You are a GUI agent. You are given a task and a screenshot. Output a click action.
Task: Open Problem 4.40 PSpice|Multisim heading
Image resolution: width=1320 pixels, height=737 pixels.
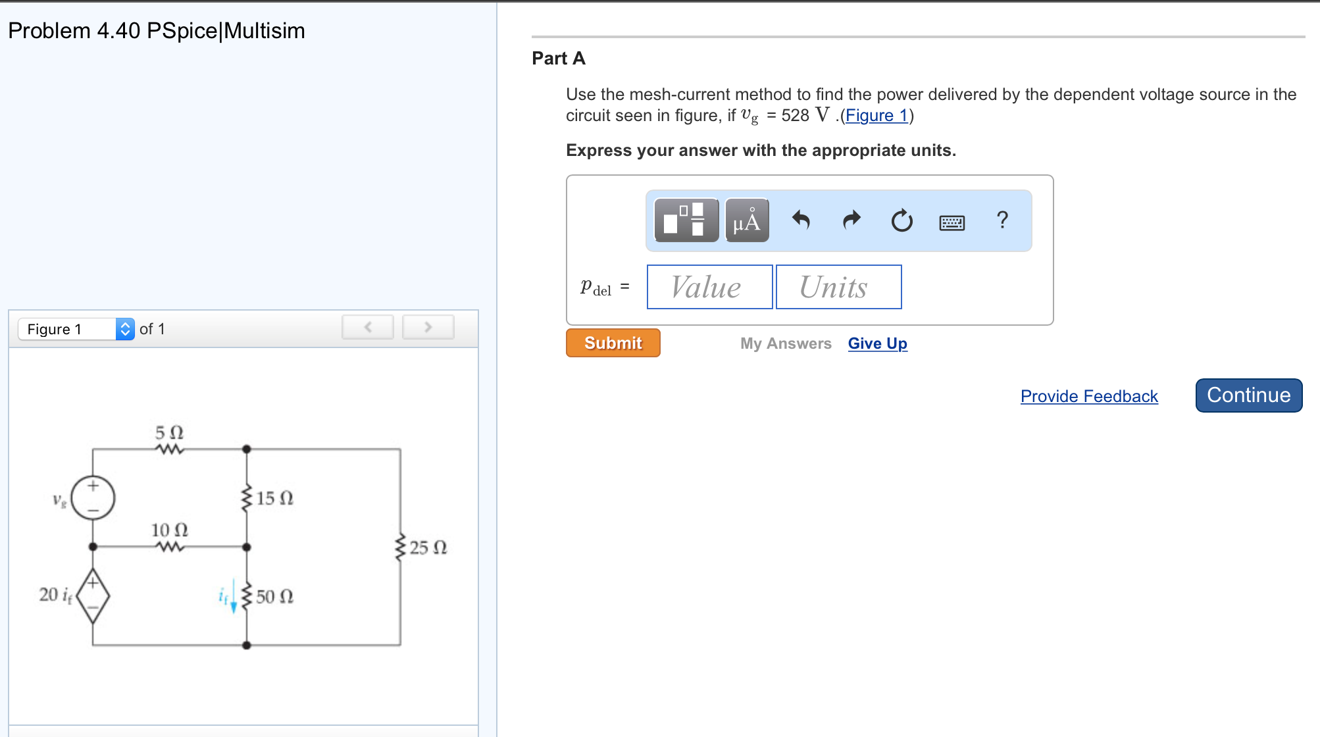pyautogui.click(x=157, y=30)
